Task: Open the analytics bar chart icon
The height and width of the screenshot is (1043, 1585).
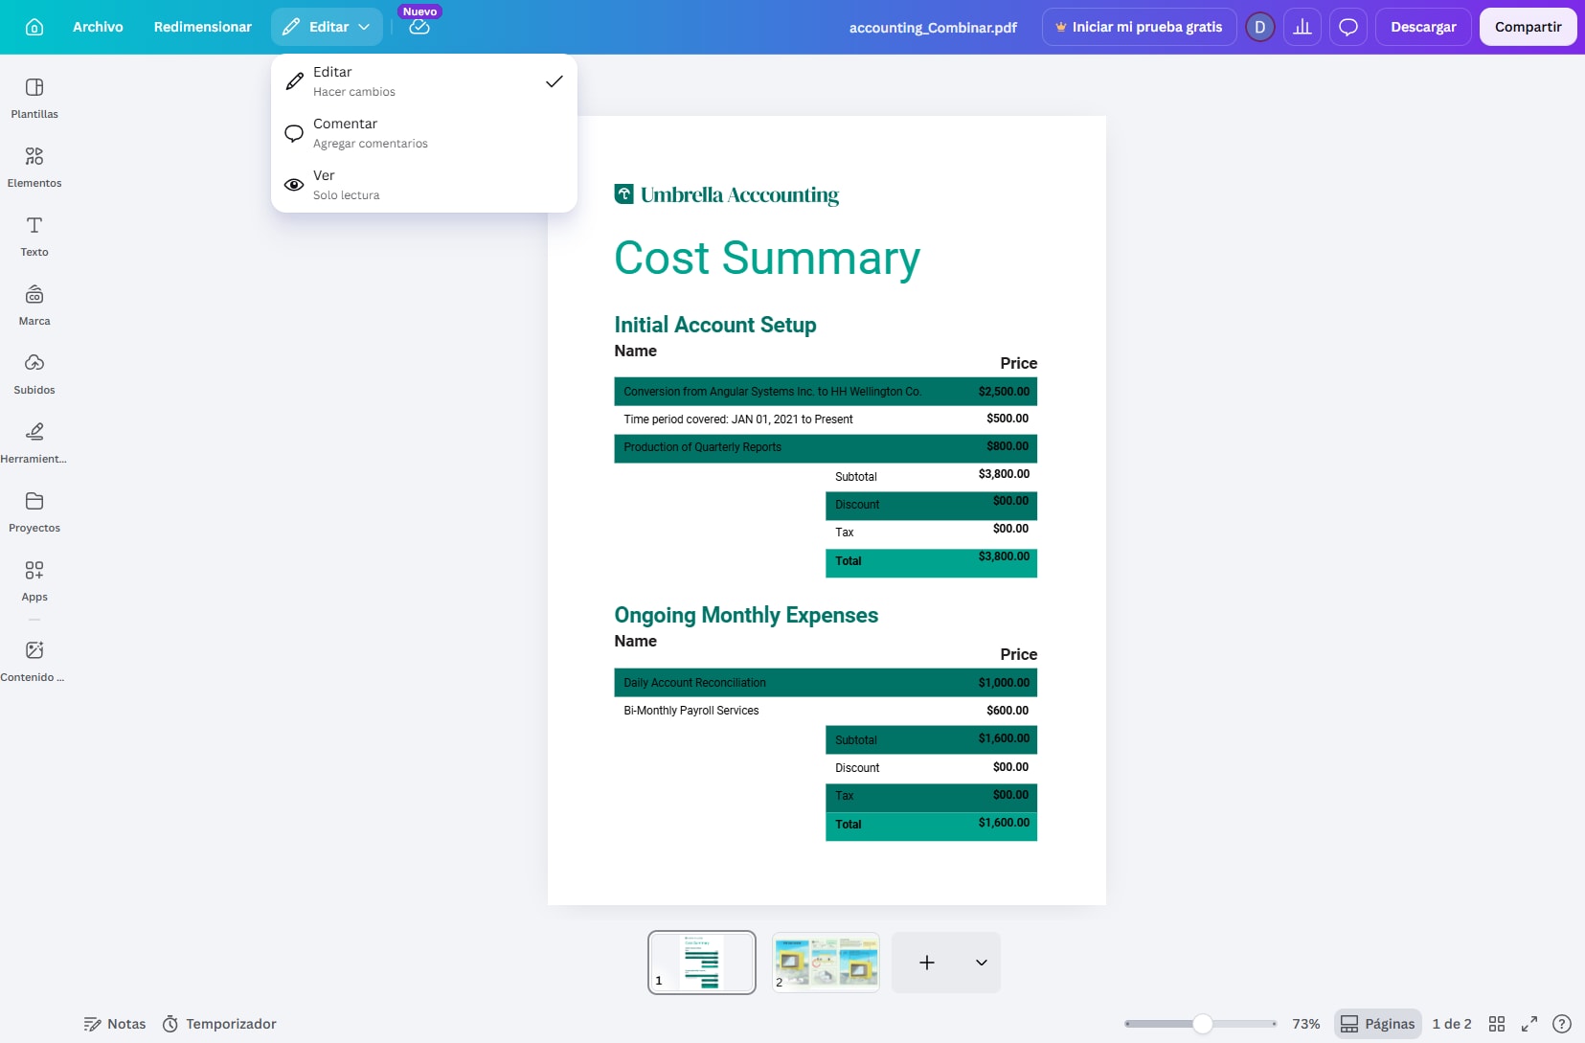Action: 1302,27
